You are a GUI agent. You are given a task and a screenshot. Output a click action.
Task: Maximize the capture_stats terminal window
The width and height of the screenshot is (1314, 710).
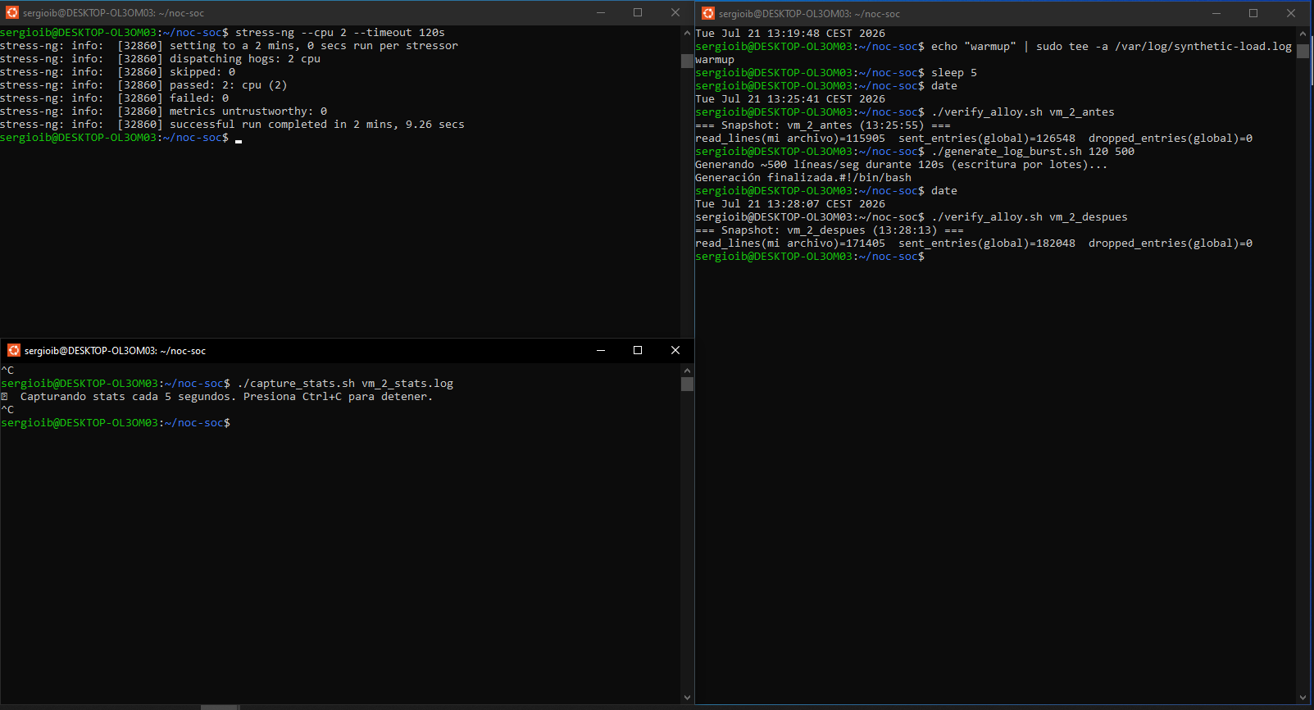pos(638,350)
